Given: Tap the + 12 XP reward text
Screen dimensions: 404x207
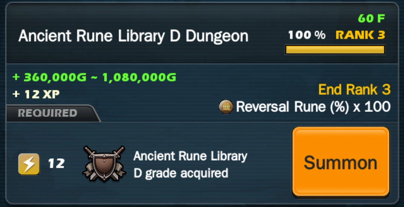Looking at the screenshot, I should click(x=36, y=94).
